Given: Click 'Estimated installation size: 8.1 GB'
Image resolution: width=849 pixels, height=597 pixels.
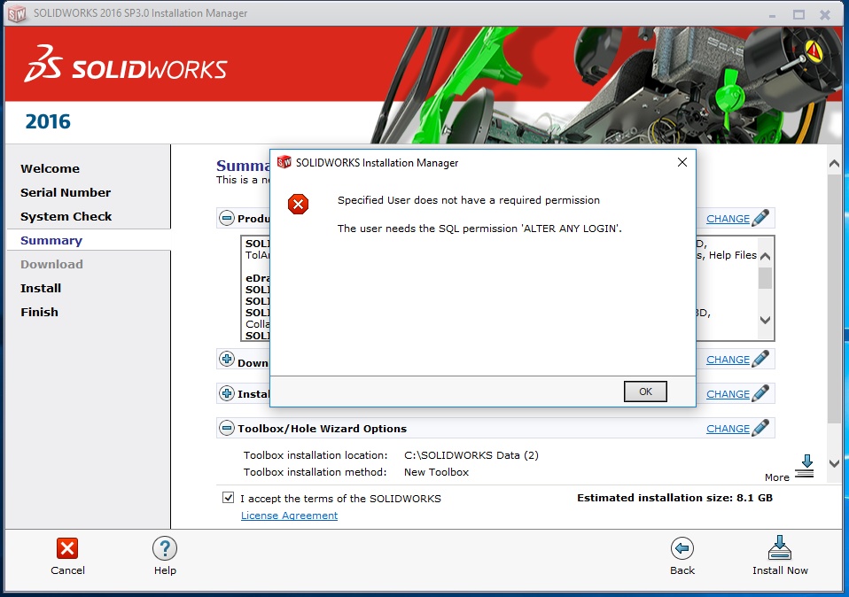Looking at the screenshot, I should click(674, 498).
